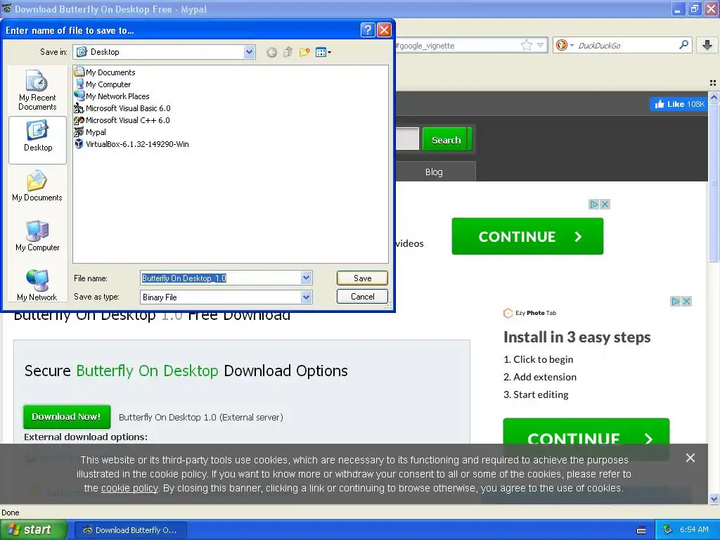Dismiss the cookie banner with X
This screenshot has height=540, width=720.
(x=690, y=458)
